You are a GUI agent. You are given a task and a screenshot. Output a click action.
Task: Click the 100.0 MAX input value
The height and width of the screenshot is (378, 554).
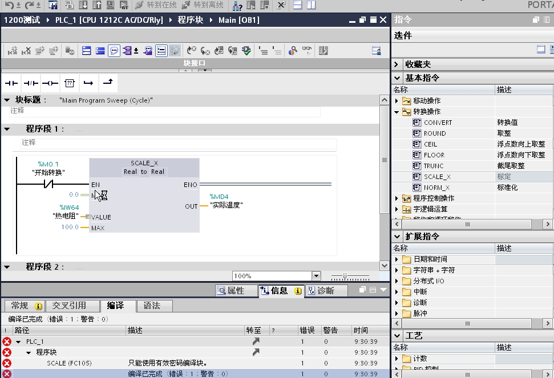70,227
